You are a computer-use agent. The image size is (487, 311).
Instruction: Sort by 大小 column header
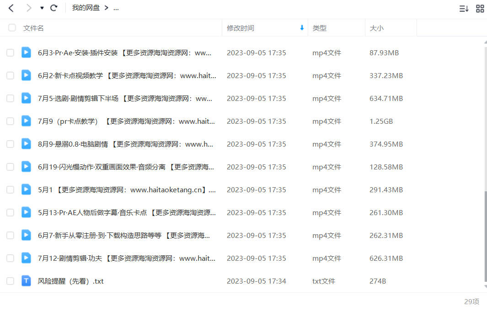(376, 28)
